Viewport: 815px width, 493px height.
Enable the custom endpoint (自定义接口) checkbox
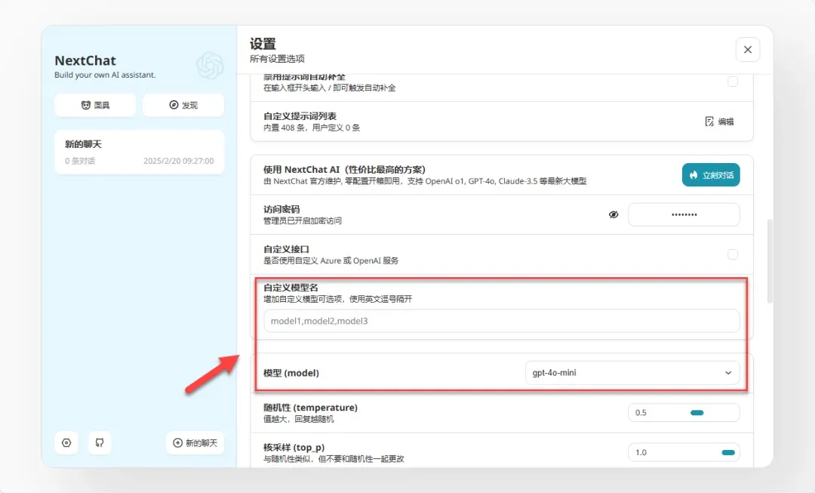[732, 254]
